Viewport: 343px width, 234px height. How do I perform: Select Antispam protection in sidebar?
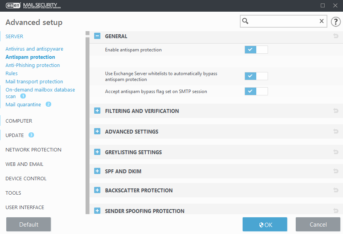pyautogui.click(x=30, y=57)
